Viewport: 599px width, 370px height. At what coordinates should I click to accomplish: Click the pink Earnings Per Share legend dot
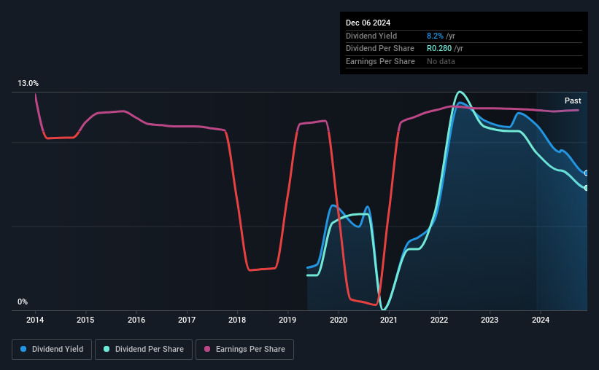[x=207, y=349]
